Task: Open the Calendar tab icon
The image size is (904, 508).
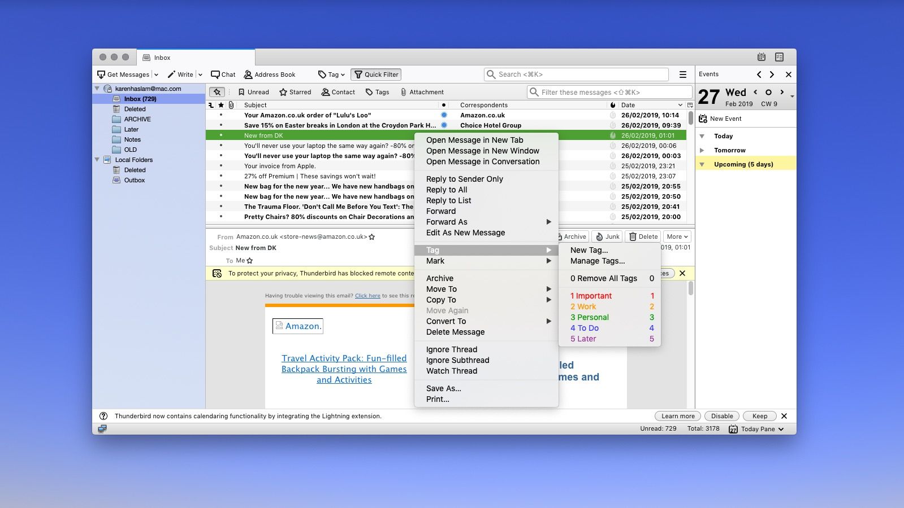Action: click(x=762, y=57)
